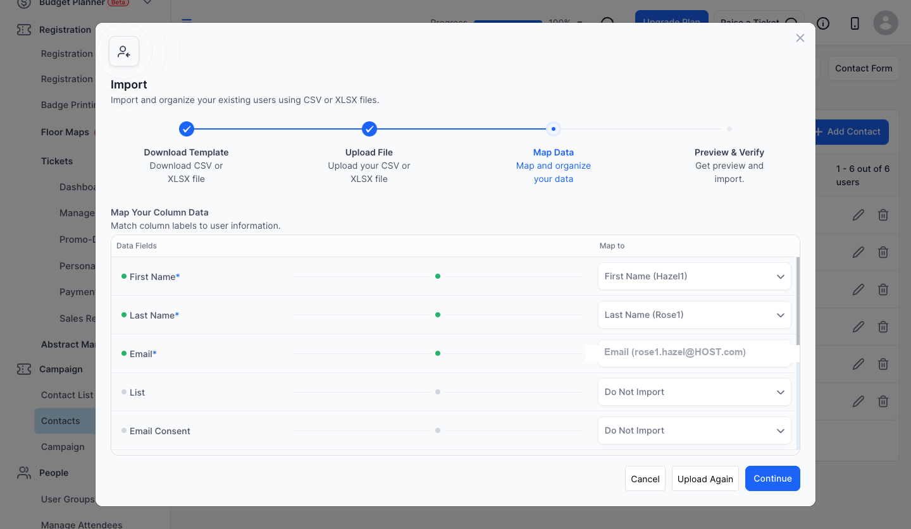The height and width of the screenshot is (529, 911).
Task: Click edit pencil icon in first contact row
Action: pyautogui.click(x=858, y=215)
